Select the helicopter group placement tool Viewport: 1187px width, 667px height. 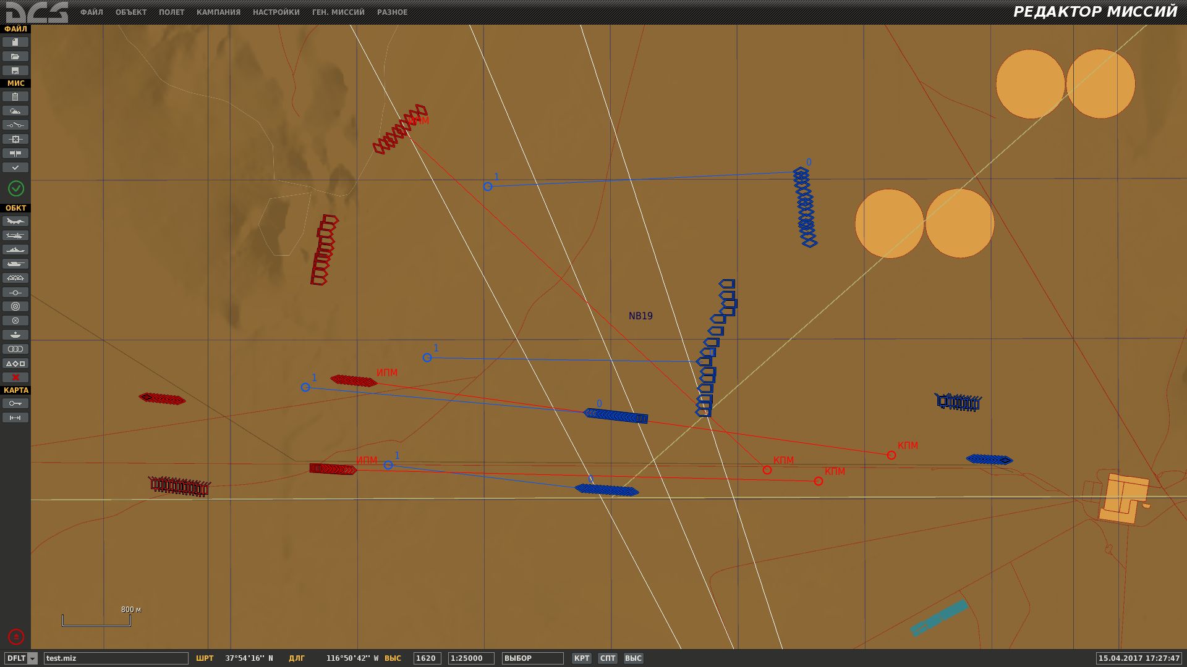point(15,235)
